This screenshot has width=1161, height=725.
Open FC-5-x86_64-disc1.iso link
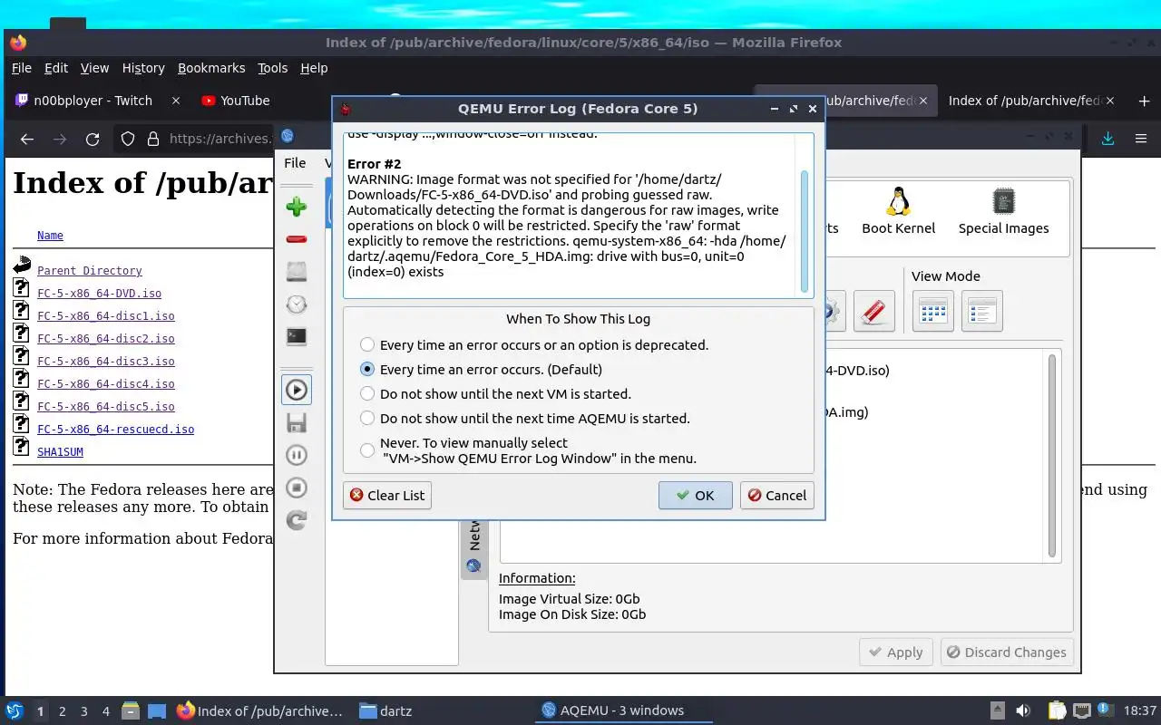[106, 316]
